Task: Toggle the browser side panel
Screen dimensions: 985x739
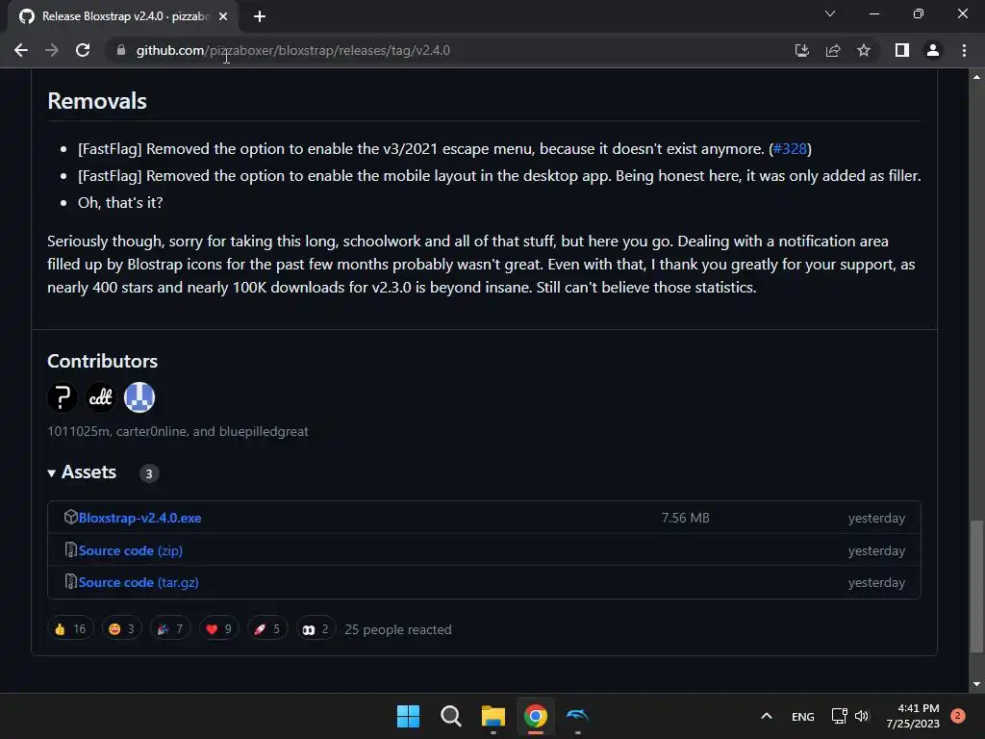Action: coord(902,50)
